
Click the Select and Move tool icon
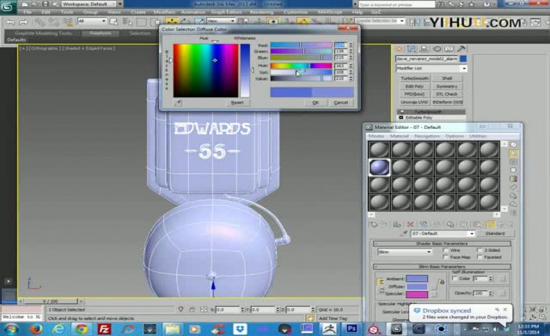(x=171, y=21)
